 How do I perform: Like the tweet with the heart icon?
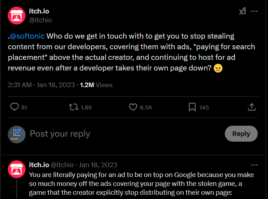[133, 107]
